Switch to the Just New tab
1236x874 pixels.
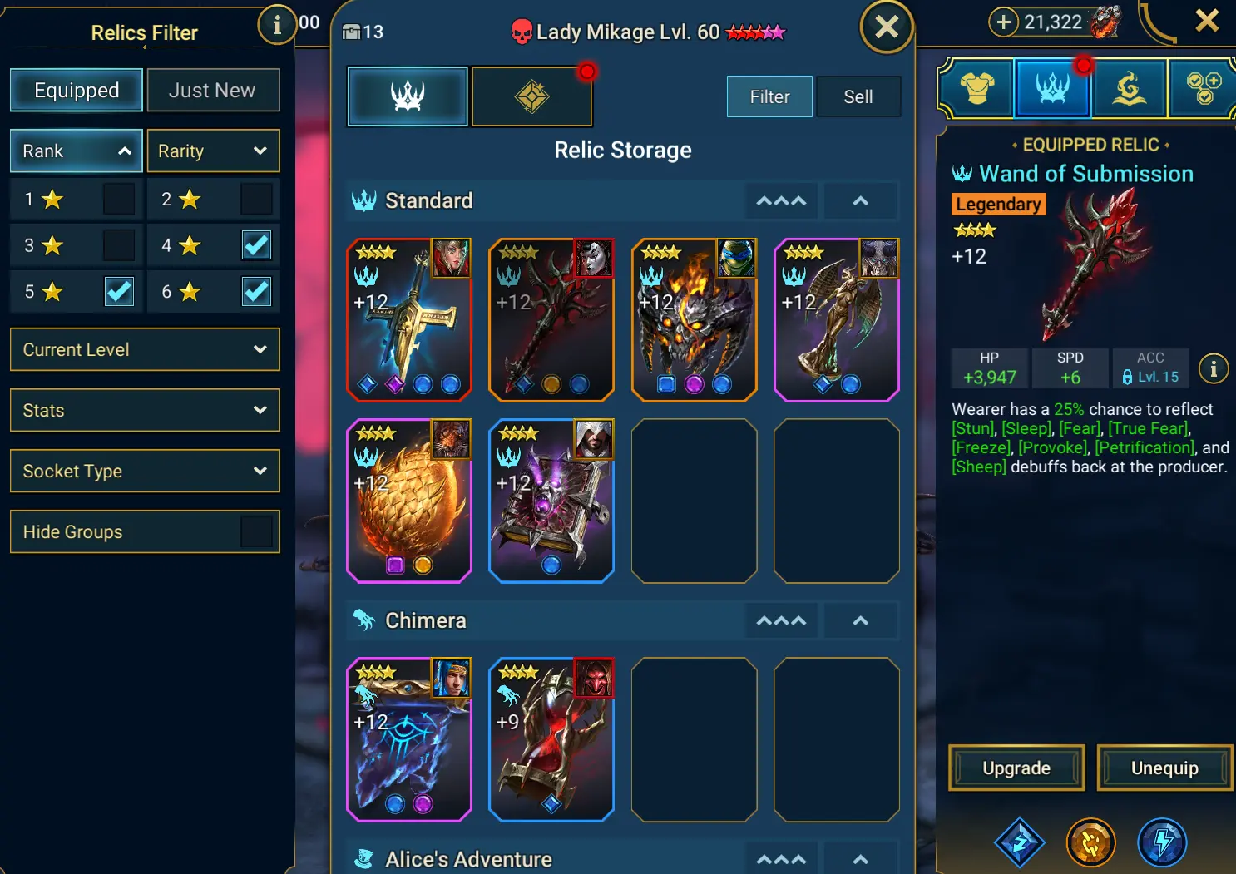(212, 90)
